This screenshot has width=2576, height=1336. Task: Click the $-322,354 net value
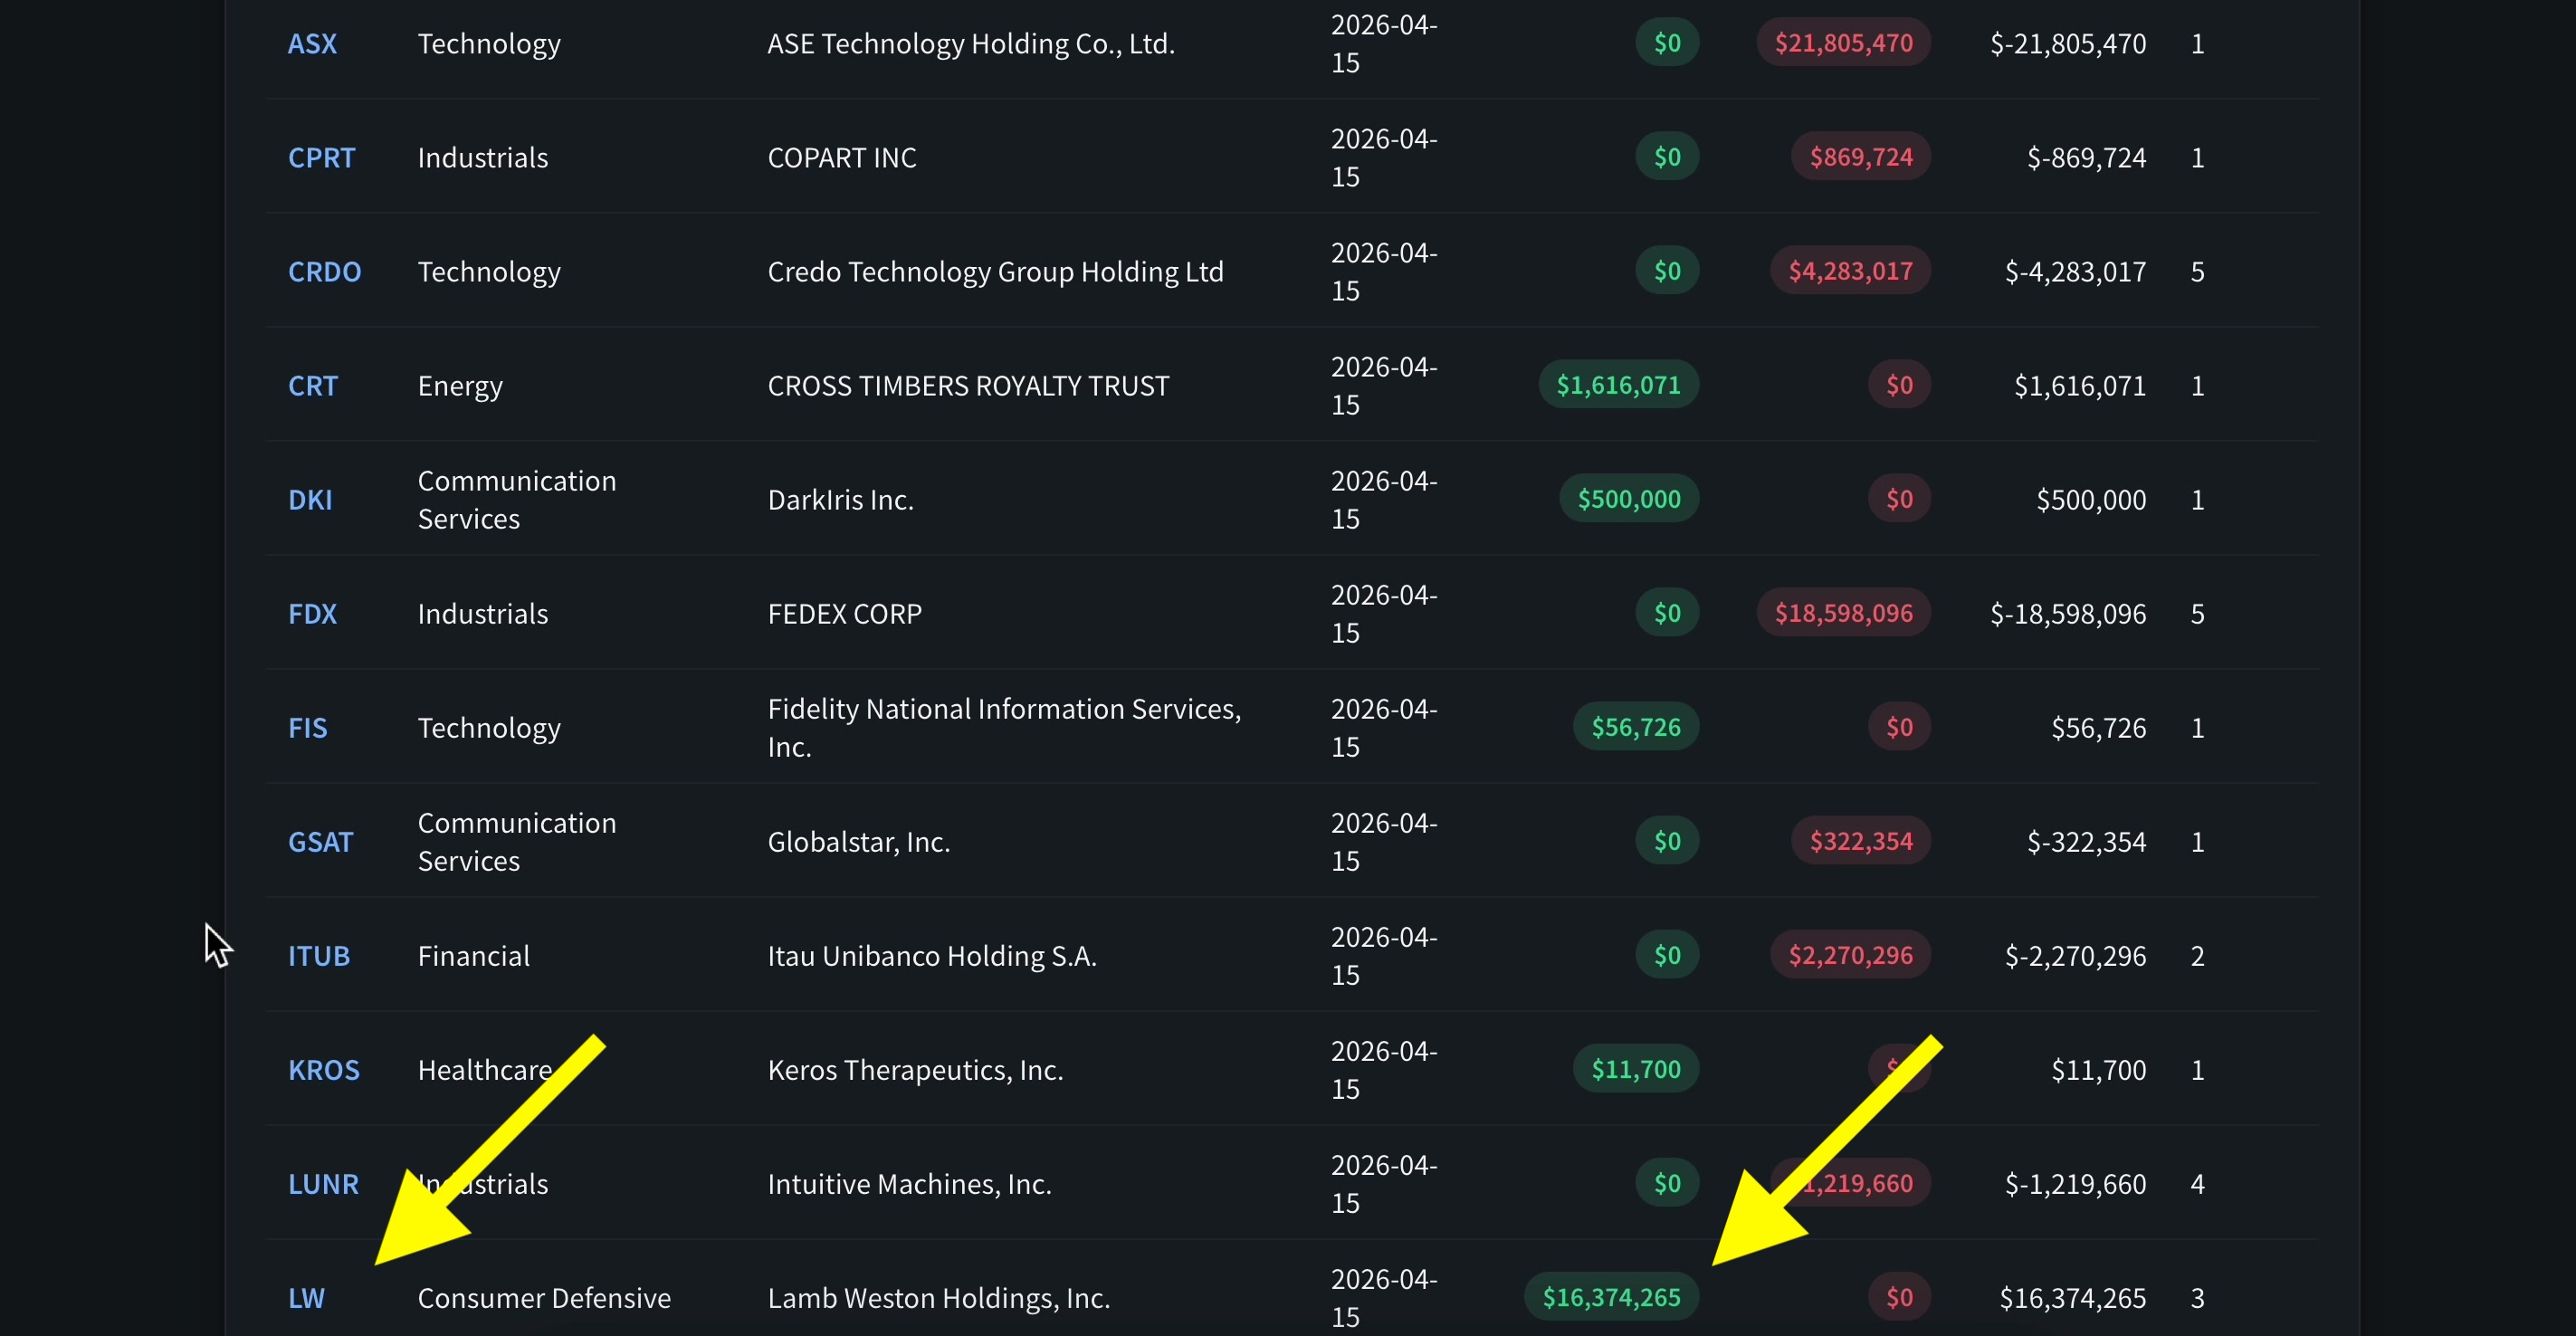pyautogui.click(x=2086, y=841)
